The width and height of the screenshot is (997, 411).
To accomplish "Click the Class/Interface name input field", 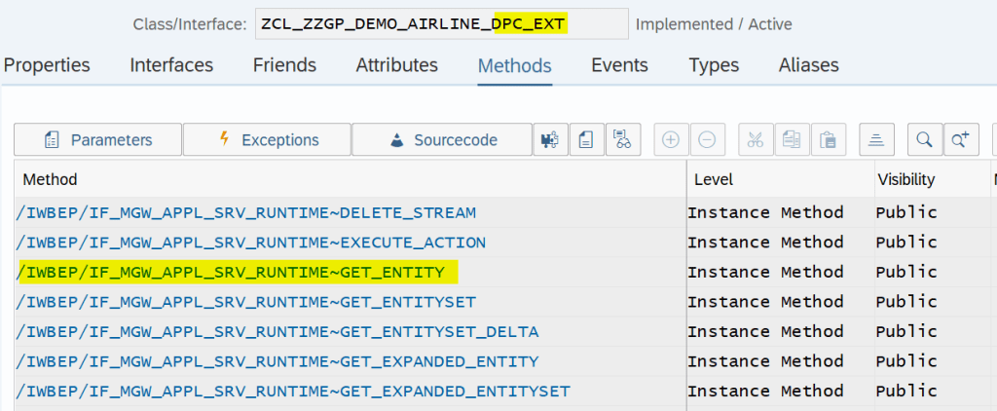I will pyautogui.click(x=441, y=23).
